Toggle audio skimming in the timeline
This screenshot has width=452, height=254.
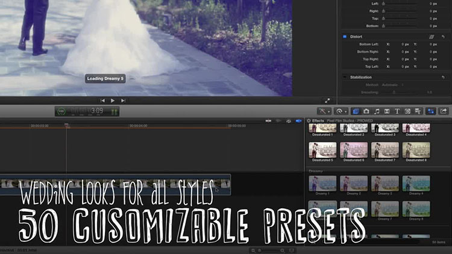[x=278, y=121]
